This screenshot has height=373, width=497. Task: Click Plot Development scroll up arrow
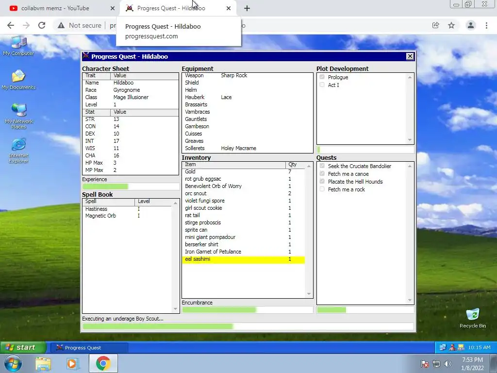pyautogui.click(x=410, y=77)
